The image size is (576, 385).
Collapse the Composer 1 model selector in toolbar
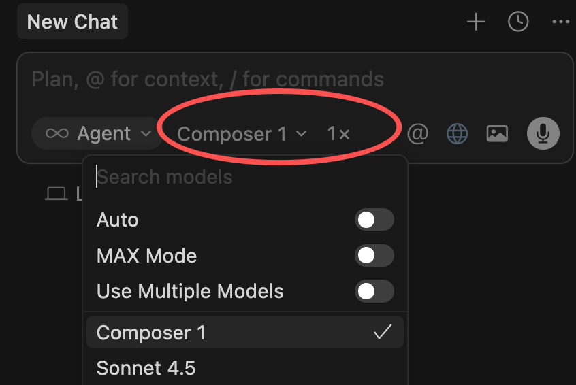242,134
